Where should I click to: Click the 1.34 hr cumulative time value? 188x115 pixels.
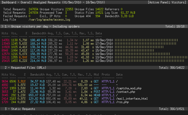pyautogui.click(x=72, y=40)
